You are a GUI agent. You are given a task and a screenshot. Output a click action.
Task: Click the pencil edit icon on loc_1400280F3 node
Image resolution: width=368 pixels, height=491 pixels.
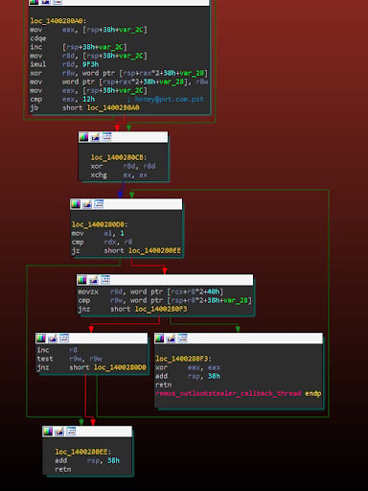(x=171, y=339)
